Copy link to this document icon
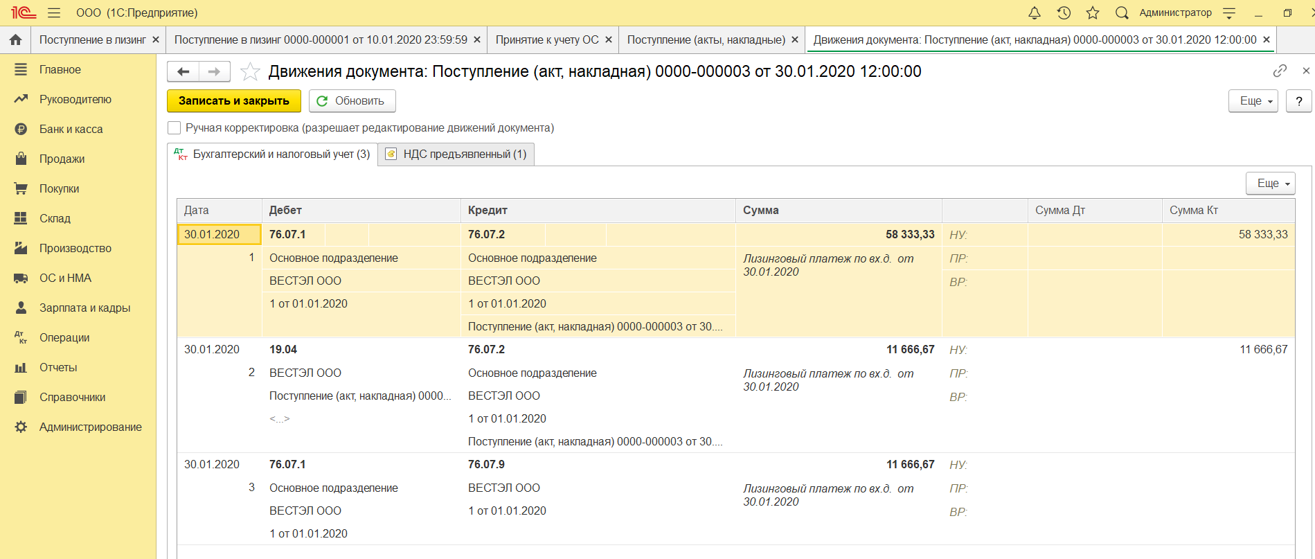 pyautogui.click(x=1280, y=71)
